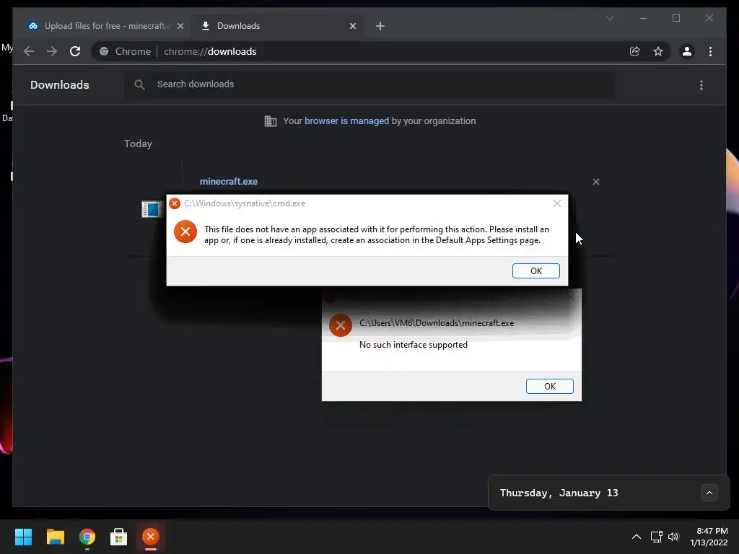Click the taskbar clock 8:47 PM

click(x=712, y=531)
